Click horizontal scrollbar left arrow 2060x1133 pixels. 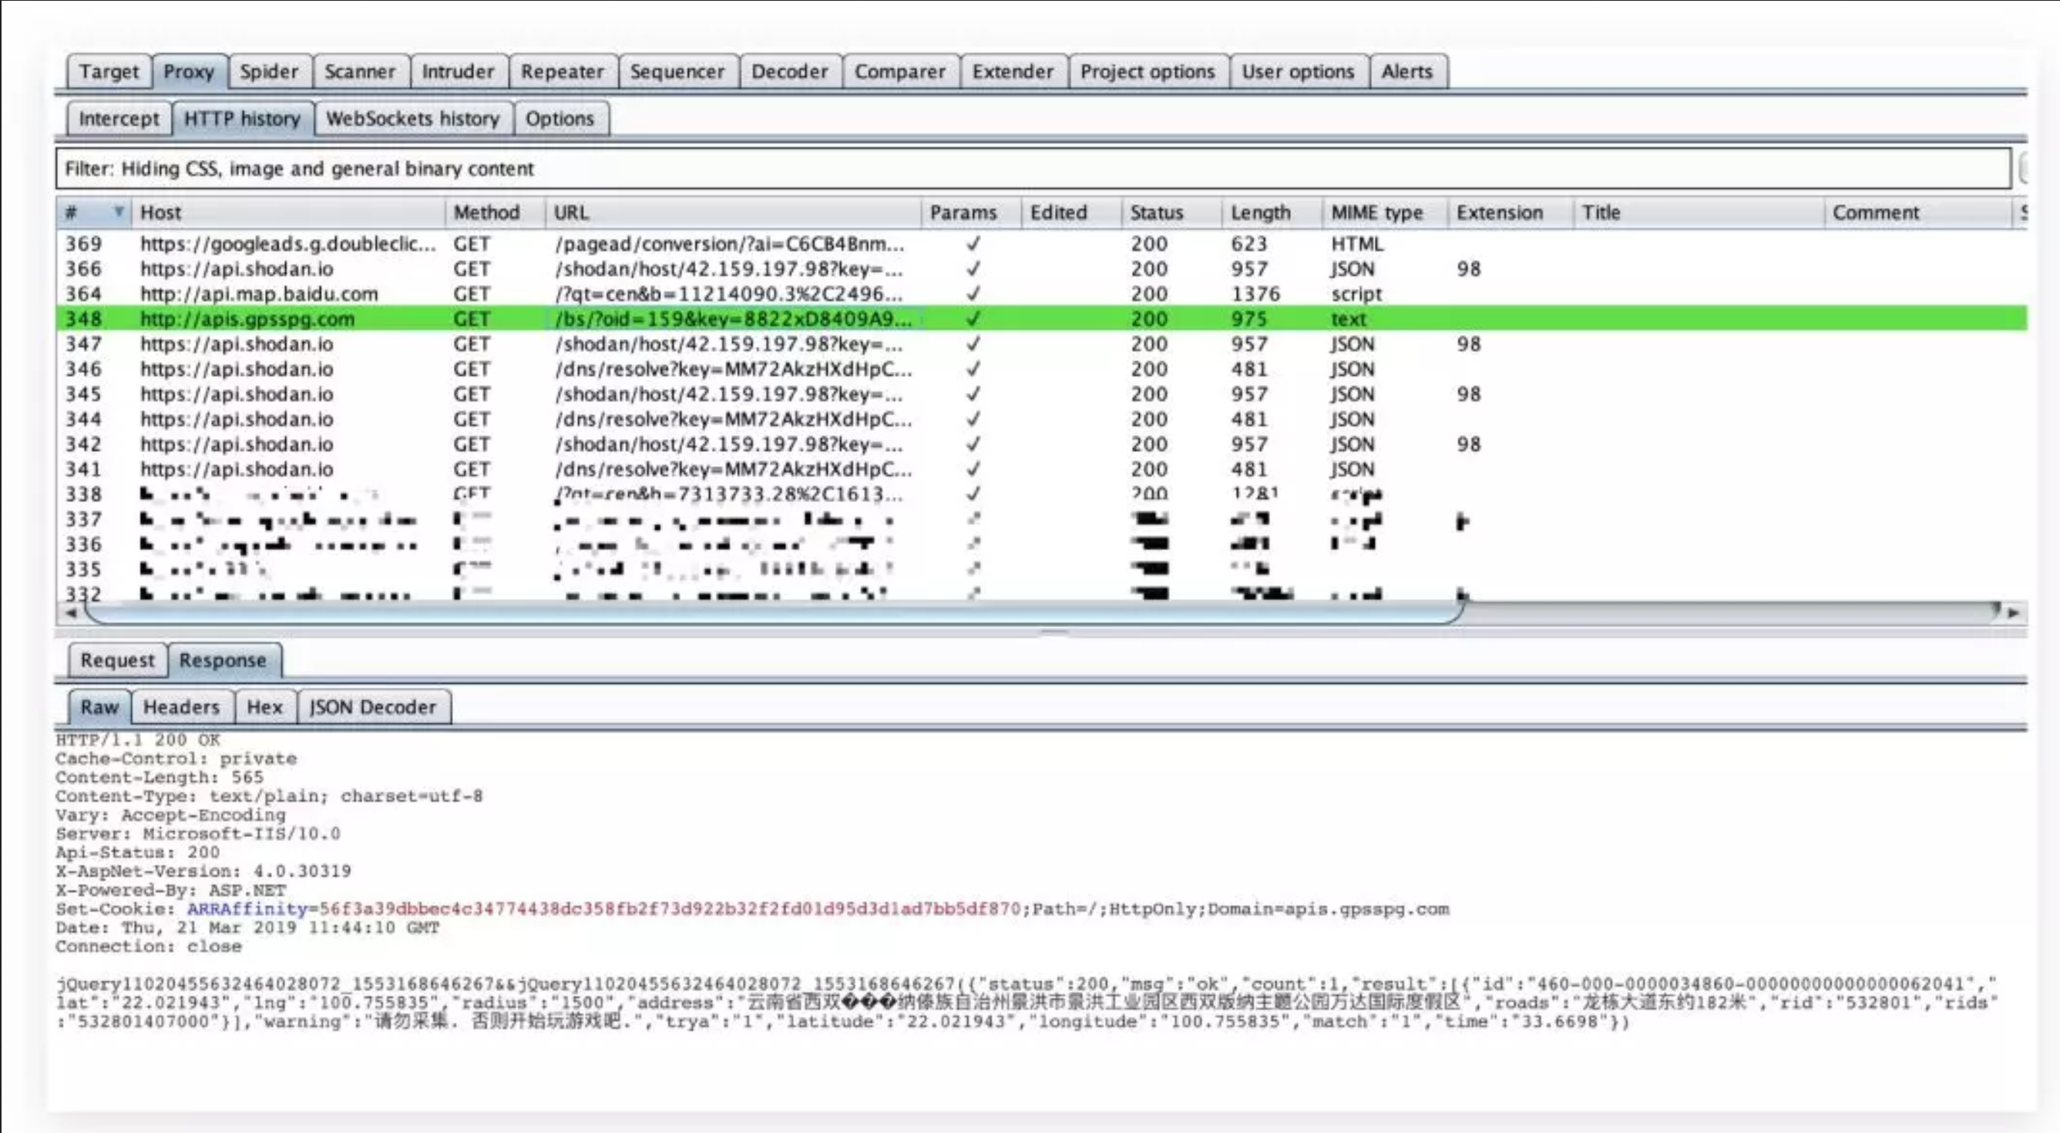pos(70,614)
